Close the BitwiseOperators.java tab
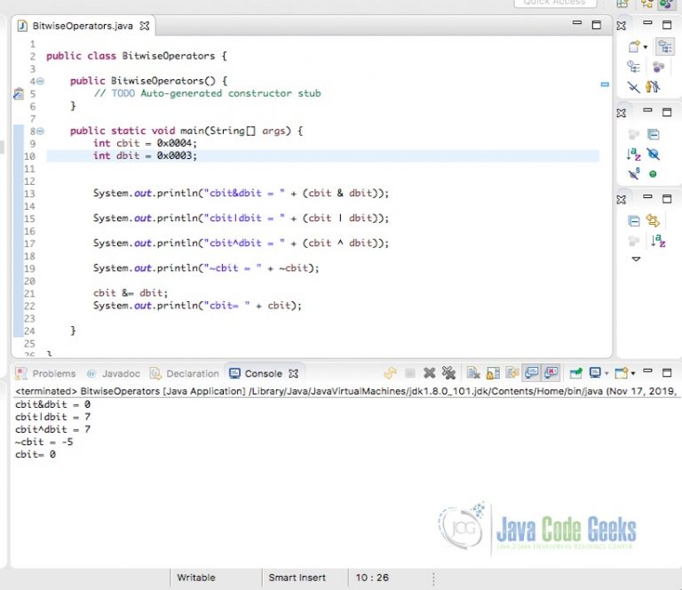Image resolution: width=682 pixels, height=590 pixels. coord(145,26)
